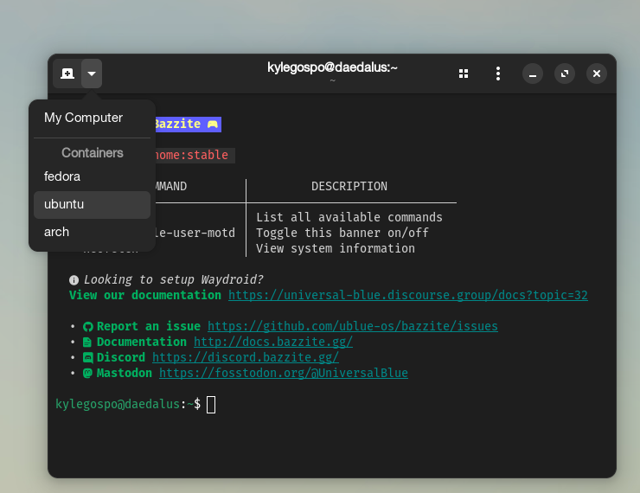Click the 'List all available commands' text
Viewport: 640px width, 493px height.
coord(349,217)
